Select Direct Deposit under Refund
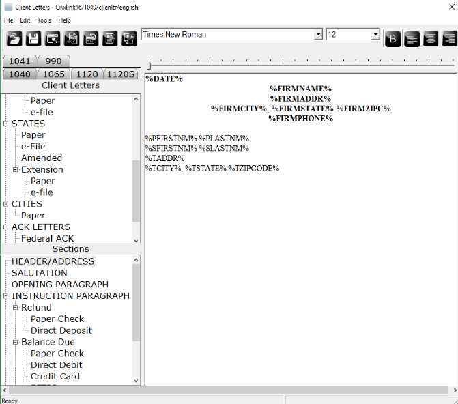 (x=61, y=330)
